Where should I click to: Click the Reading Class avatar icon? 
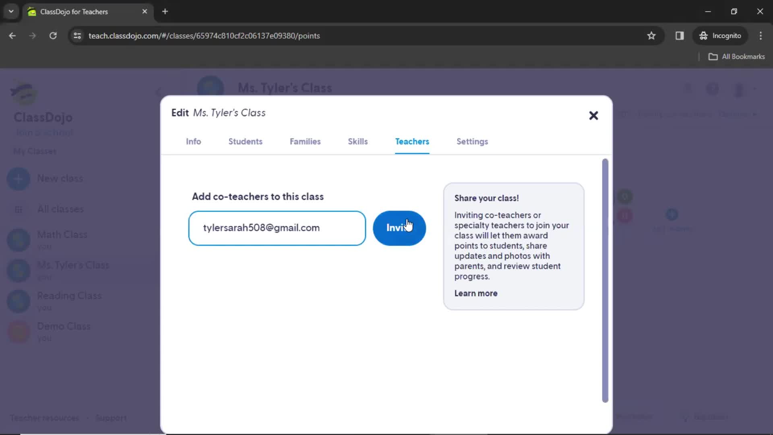point(19,301)
